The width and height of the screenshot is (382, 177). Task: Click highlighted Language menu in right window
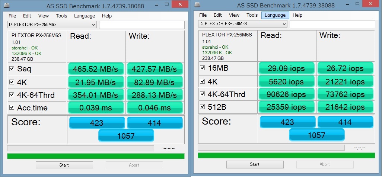(x=275, y=15)
